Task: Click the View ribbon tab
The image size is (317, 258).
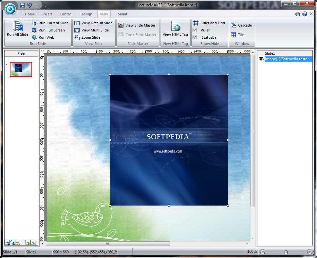Action: [x=104, y=14]
